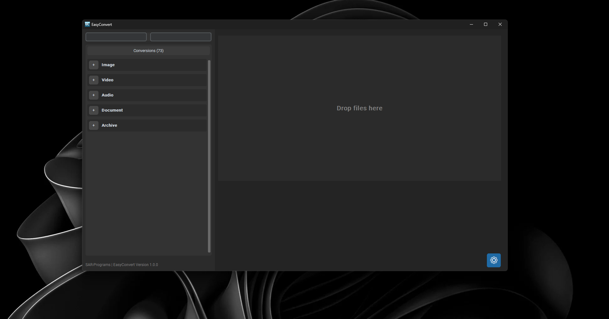This screenshot has width=609, height=319.
Task: Expand the Image category plus icon
Action: 93,65
